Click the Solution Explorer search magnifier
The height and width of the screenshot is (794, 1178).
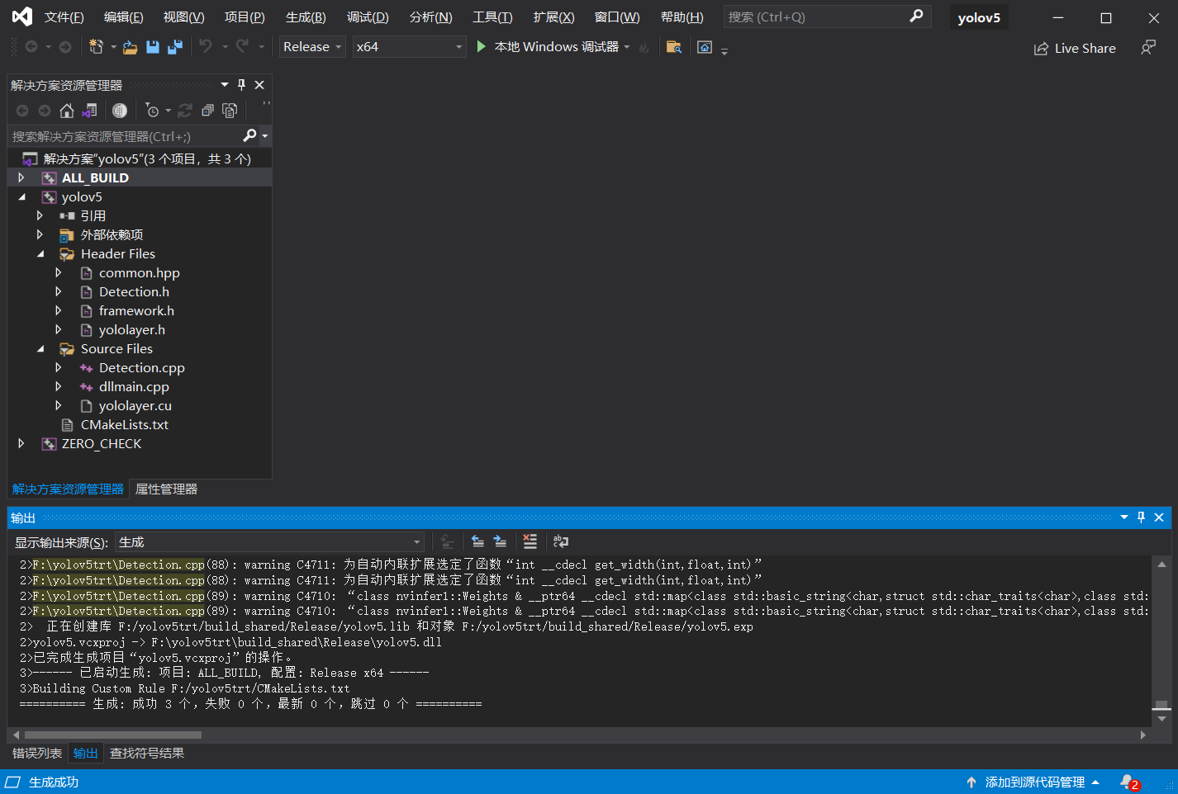point(250,135)
